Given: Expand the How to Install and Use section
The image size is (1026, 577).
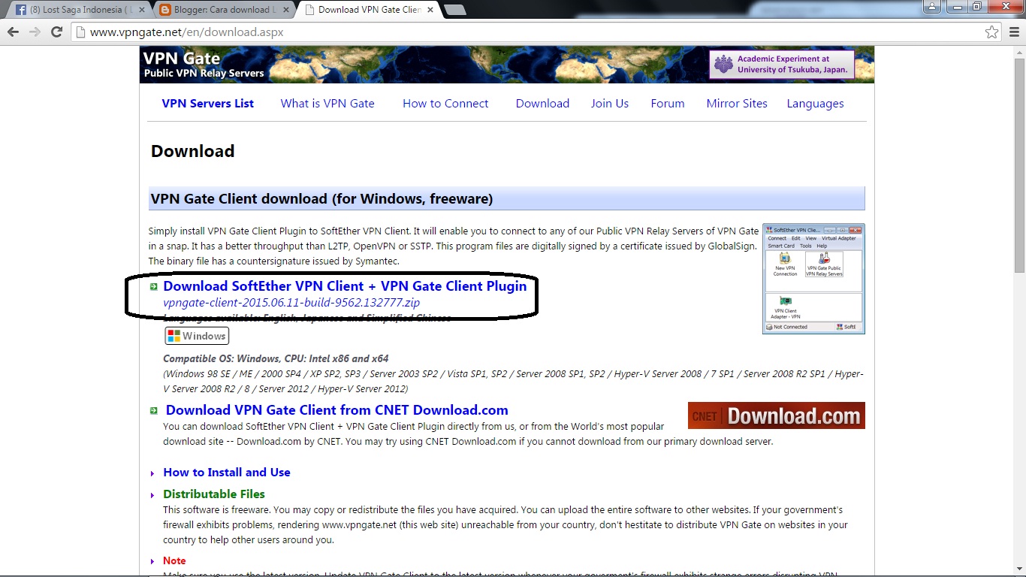Looking at the screenshot, I should 227,473.
